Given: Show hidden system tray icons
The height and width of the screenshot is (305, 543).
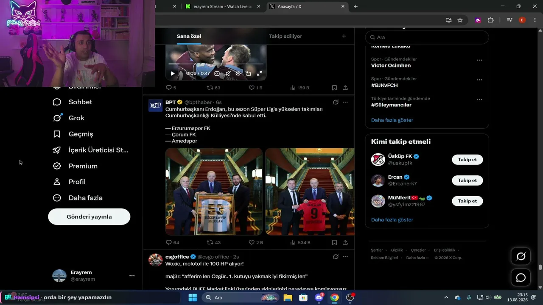Looking at the screenshot, I should click(x=446, y=297).
